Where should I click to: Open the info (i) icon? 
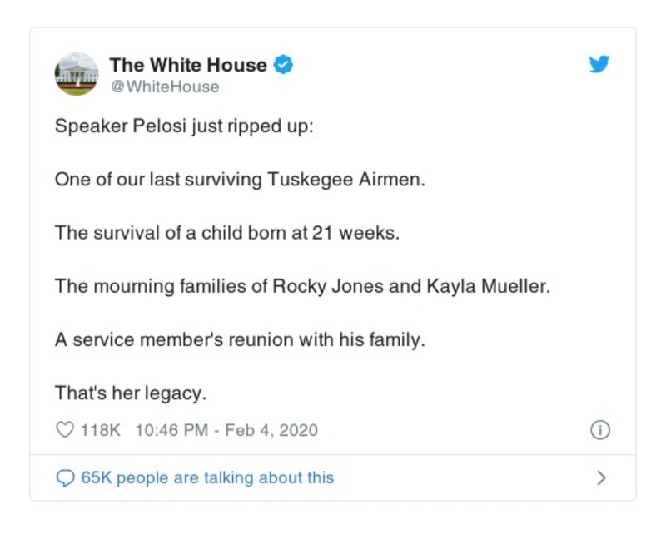599,430
